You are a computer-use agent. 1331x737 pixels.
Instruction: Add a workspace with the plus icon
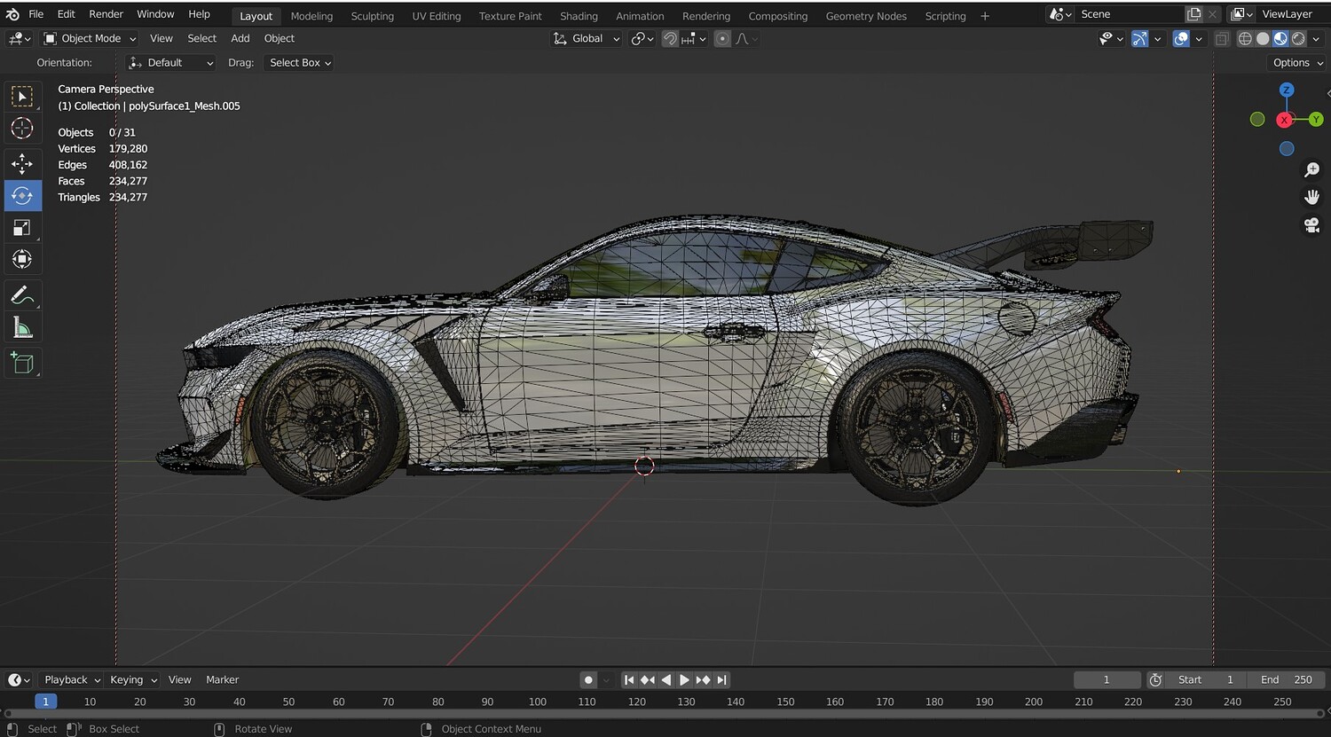coord(985,16)
